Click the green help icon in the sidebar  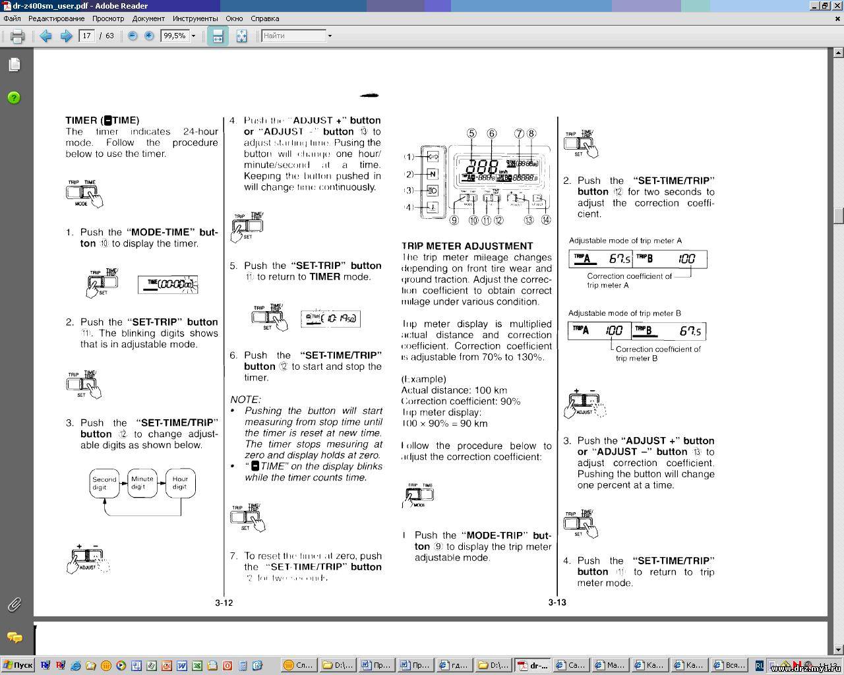pos(14,98)
